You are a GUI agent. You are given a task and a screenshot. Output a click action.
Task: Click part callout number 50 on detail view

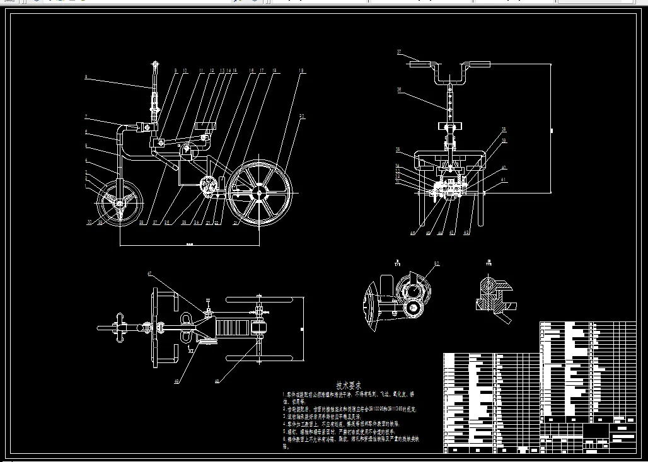point(437,263)
